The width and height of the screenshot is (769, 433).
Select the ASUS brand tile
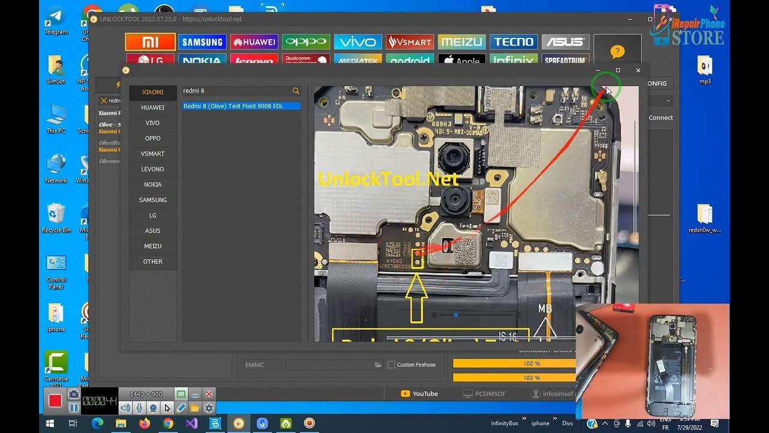click(565, 42)
